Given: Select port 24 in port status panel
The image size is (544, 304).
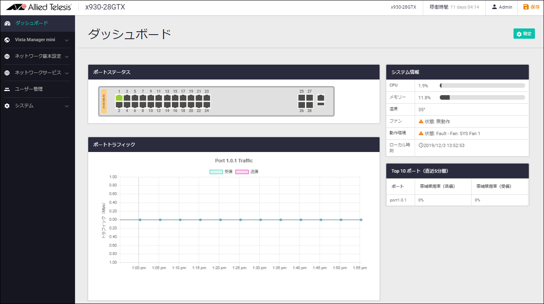Looking at the screenshot, I should point(207,105).
